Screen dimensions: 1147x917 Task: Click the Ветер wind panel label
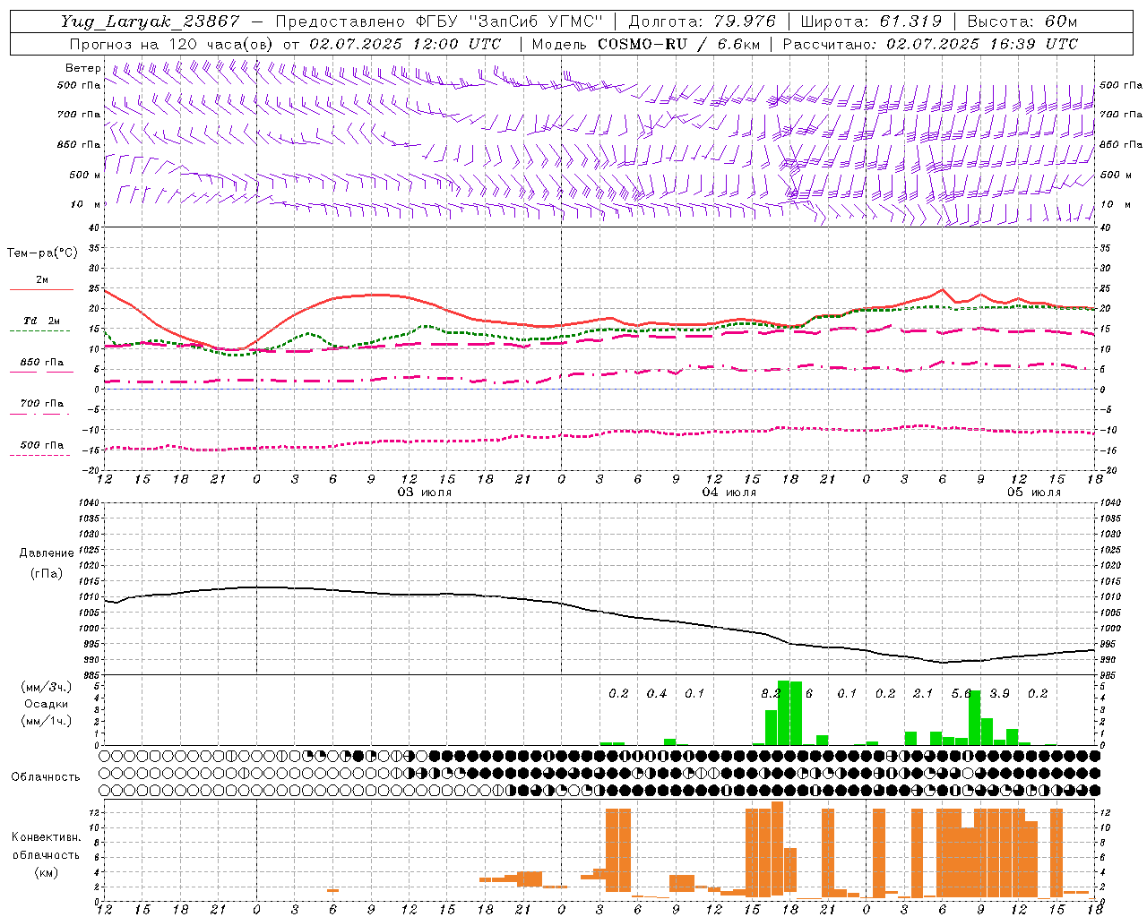point(82,68)
